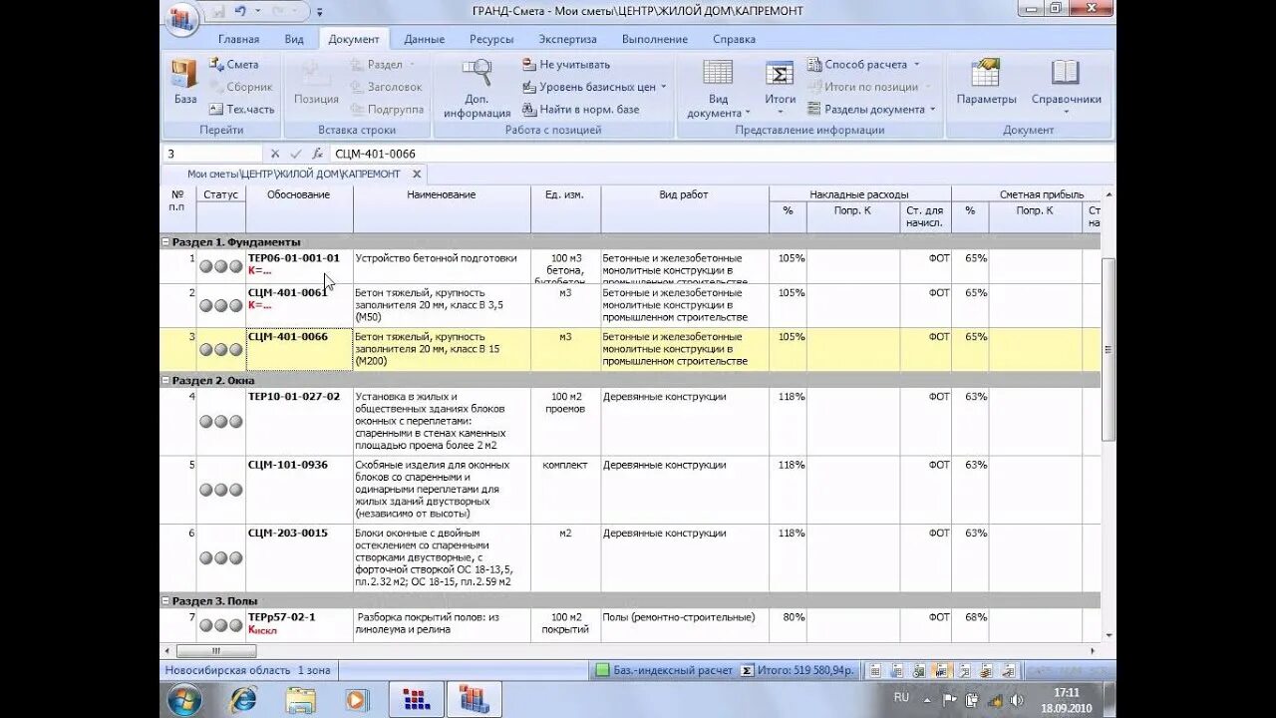Screen dimensions: 1276x718
Task: Close the КАПРЕМОНТ document tab
Action: pos(417,174)
